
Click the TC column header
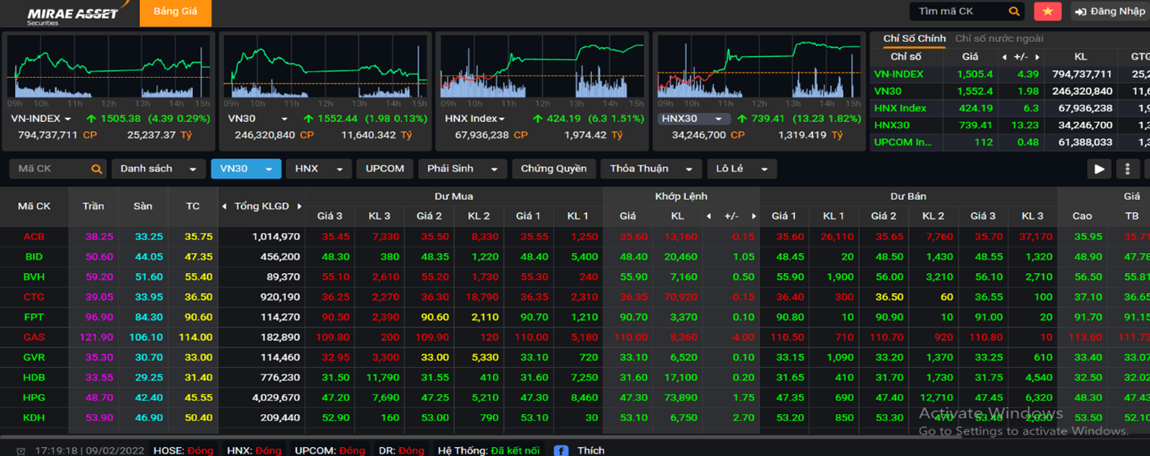click(193, 206)
